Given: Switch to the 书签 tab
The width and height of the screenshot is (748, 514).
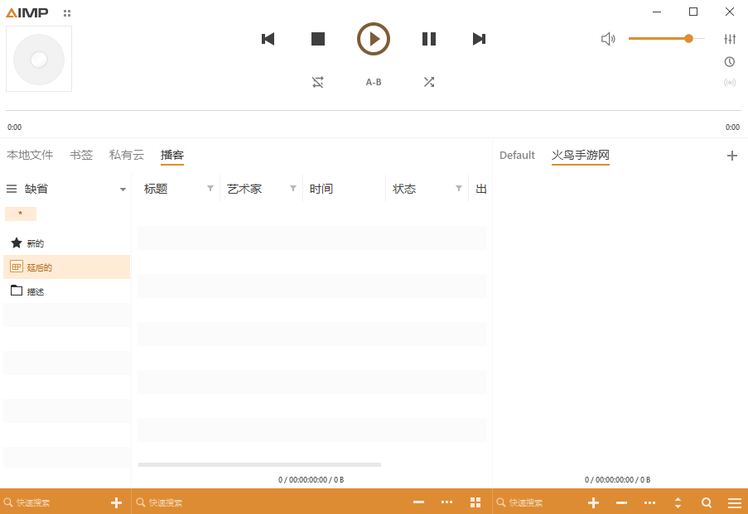Looking at the screenshot, I should (x=81, y=155).
